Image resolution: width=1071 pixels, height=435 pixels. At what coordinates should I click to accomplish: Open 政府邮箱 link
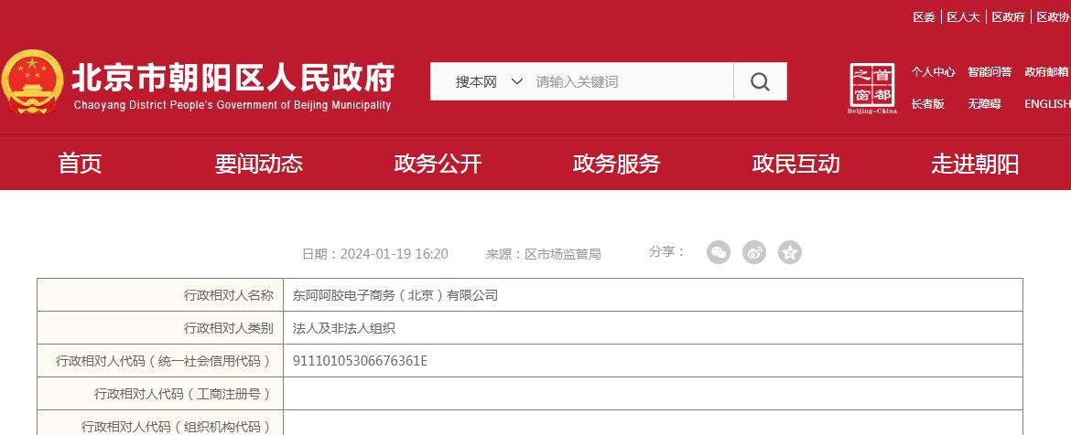point(1047,71)
